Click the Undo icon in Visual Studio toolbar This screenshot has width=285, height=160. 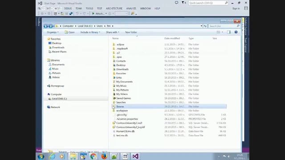pos(77,14)
